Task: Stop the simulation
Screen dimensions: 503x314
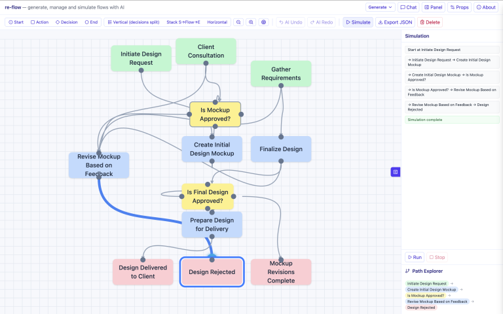Action: point(437,257)
